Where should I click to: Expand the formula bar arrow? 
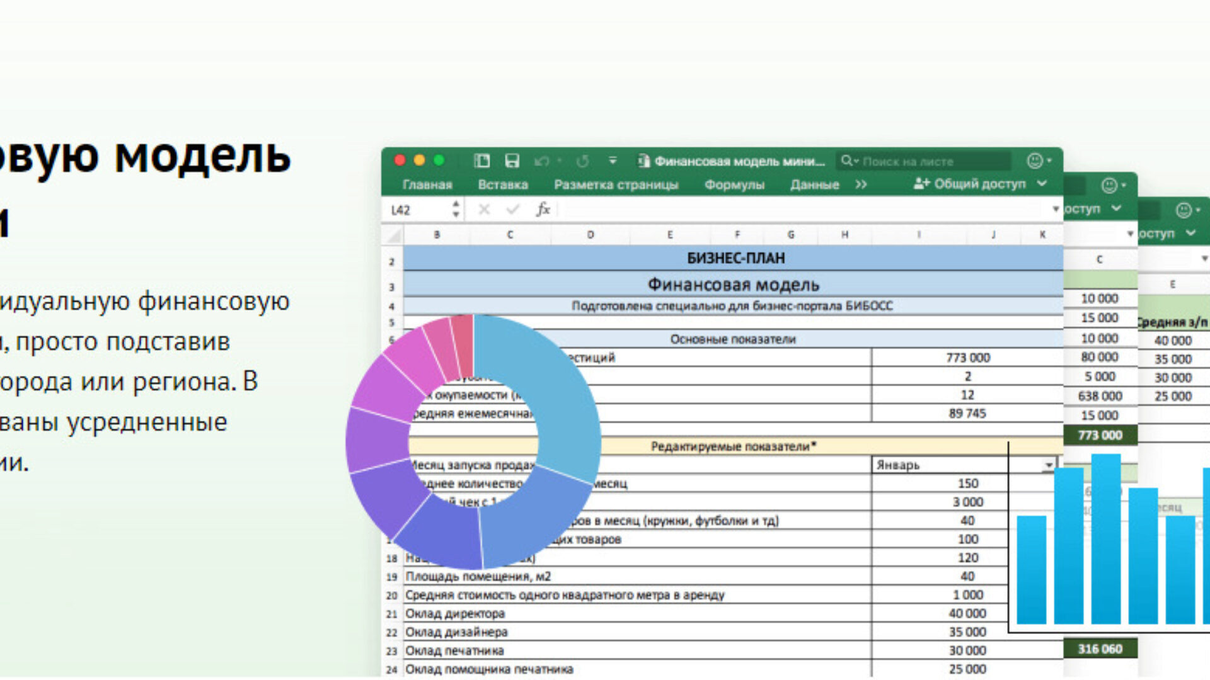1055,209
